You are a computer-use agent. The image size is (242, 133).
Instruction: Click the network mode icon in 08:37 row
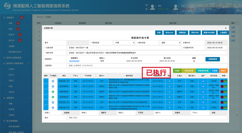tap(53, 102)
